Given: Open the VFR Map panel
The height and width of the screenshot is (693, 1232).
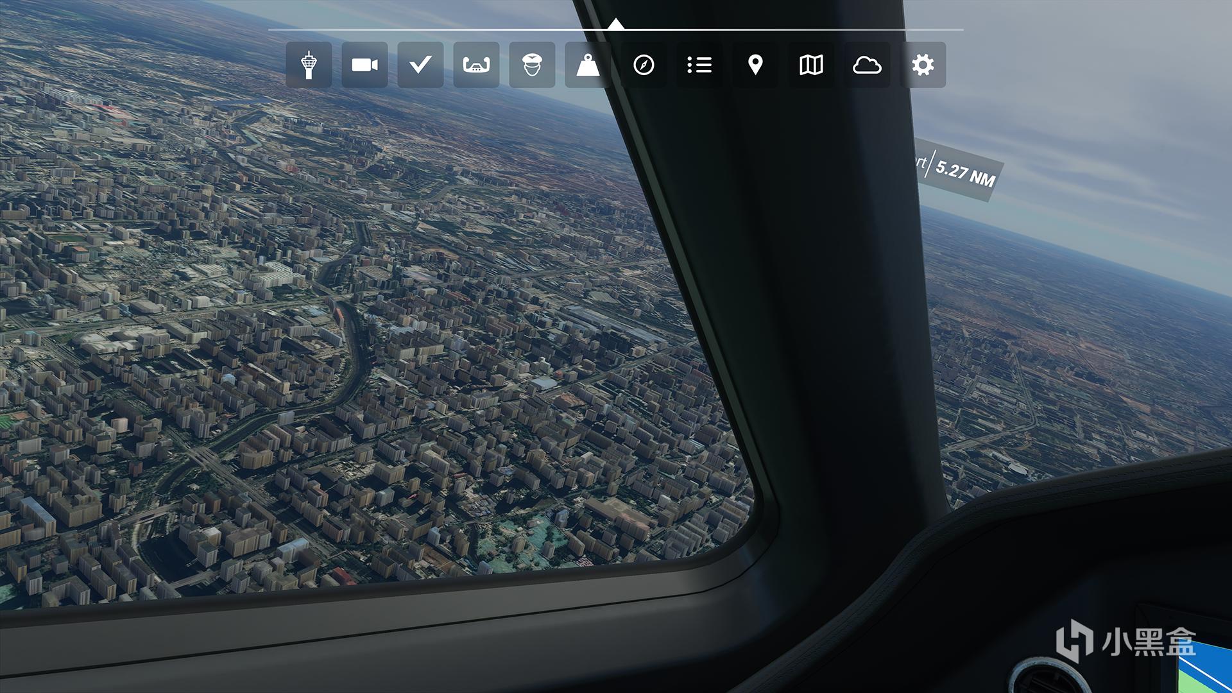Looking at the screenshot, I should pyautogui.click(x=811, y=65).
